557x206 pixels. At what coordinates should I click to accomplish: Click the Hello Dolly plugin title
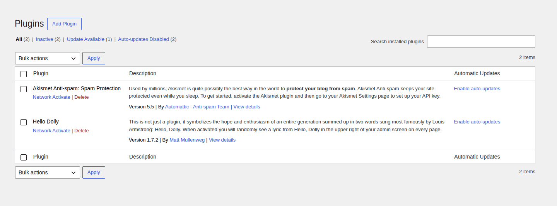click(46, 122)
